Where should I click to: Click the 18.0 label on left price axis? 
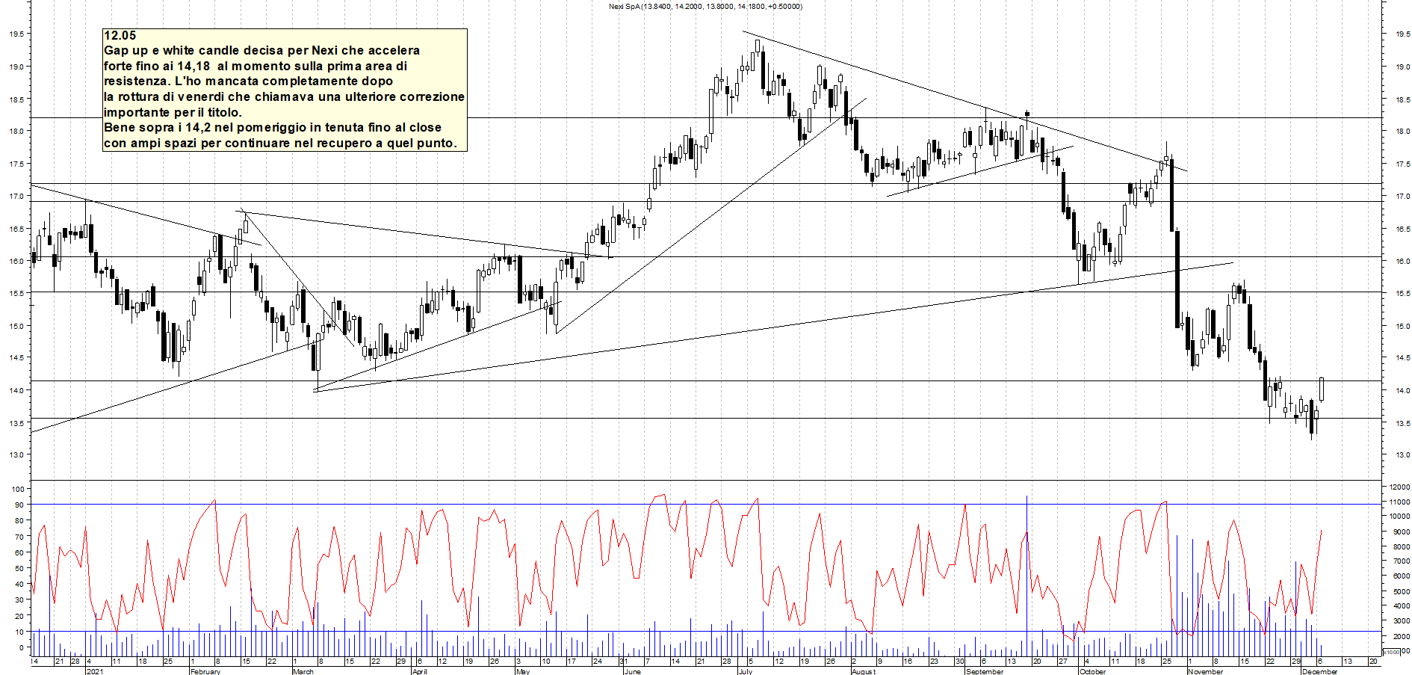[16, 132]
